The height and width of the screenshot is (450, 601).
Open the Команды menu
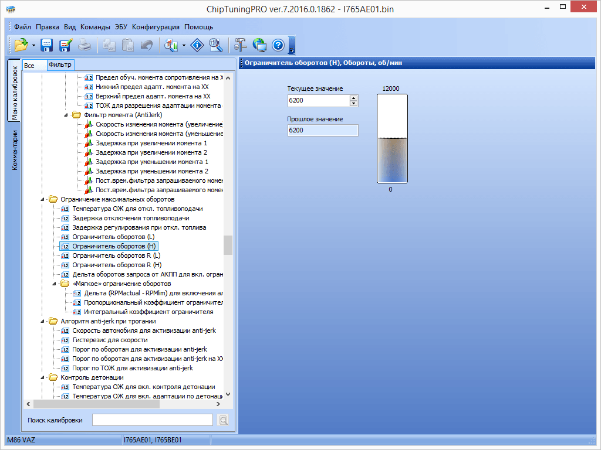pyautogui.click(x=95, y=27)
